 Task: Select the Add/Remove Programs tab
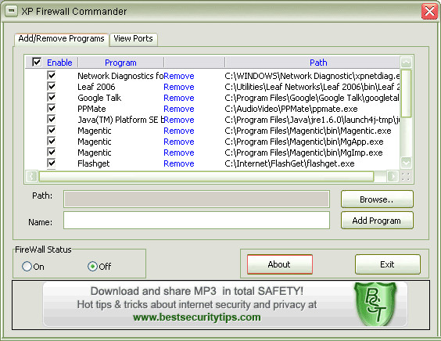click(x=61, y=38)
